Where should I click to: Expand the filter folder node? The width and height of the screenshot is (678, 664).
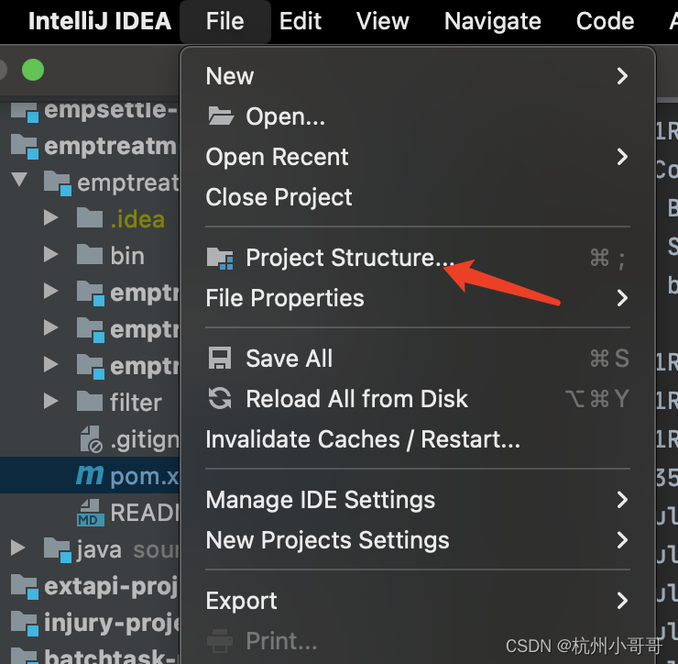51,402
